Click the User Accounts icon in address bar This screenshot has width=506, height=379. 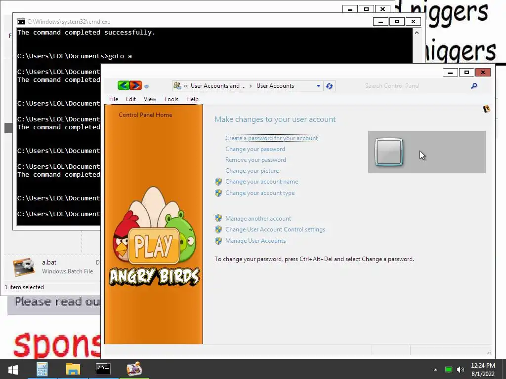tap(177, 86)
